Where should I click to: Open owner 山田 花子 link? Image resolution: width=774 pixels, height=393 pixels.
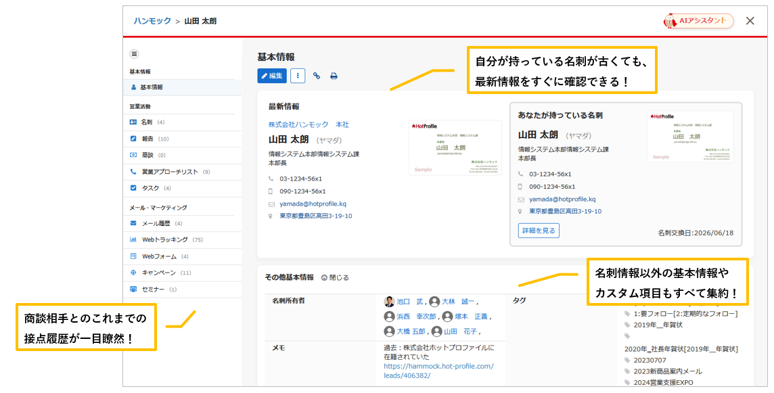[460, 331]
